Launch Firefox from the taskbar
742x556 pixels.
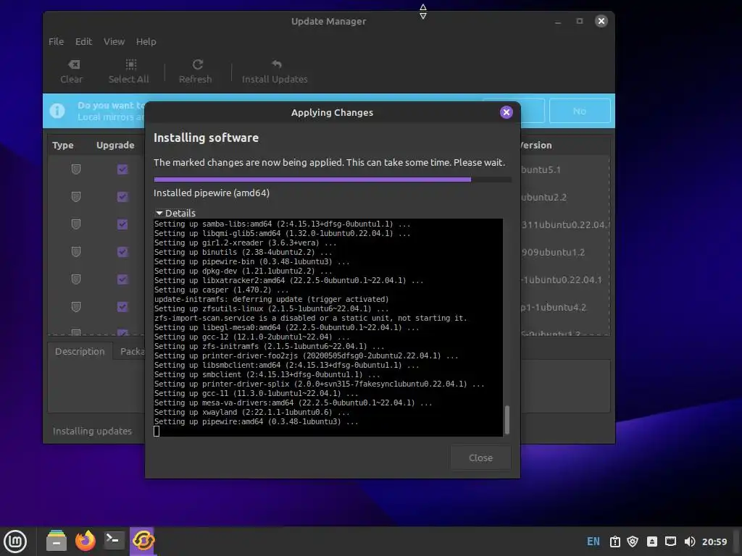coord(86,540)
